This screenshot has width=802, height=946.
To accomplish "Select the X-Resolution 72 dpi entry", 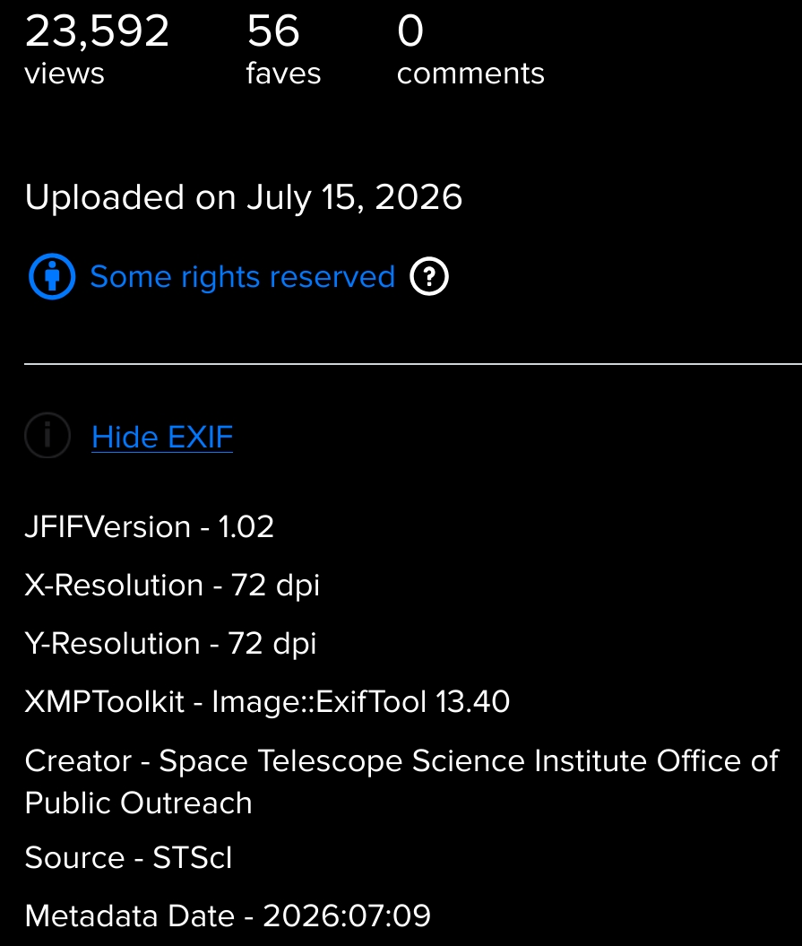I will point(172,586).
